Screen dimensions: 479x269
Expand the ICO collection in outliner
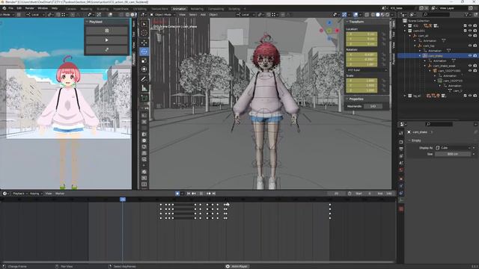click(406, 25)
